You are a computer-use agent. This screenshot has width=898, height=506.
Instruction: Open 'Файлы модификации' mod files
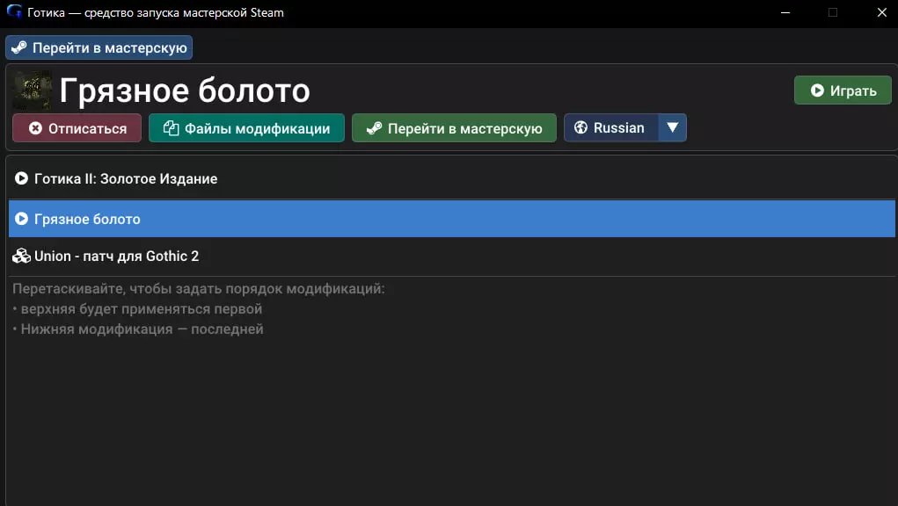pos(246,128)
